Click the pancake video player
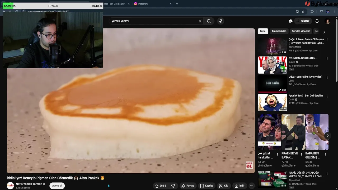Image resolution: width=338 pixels, height=190 pixels. pyautogui.click(x=131, y=101)
